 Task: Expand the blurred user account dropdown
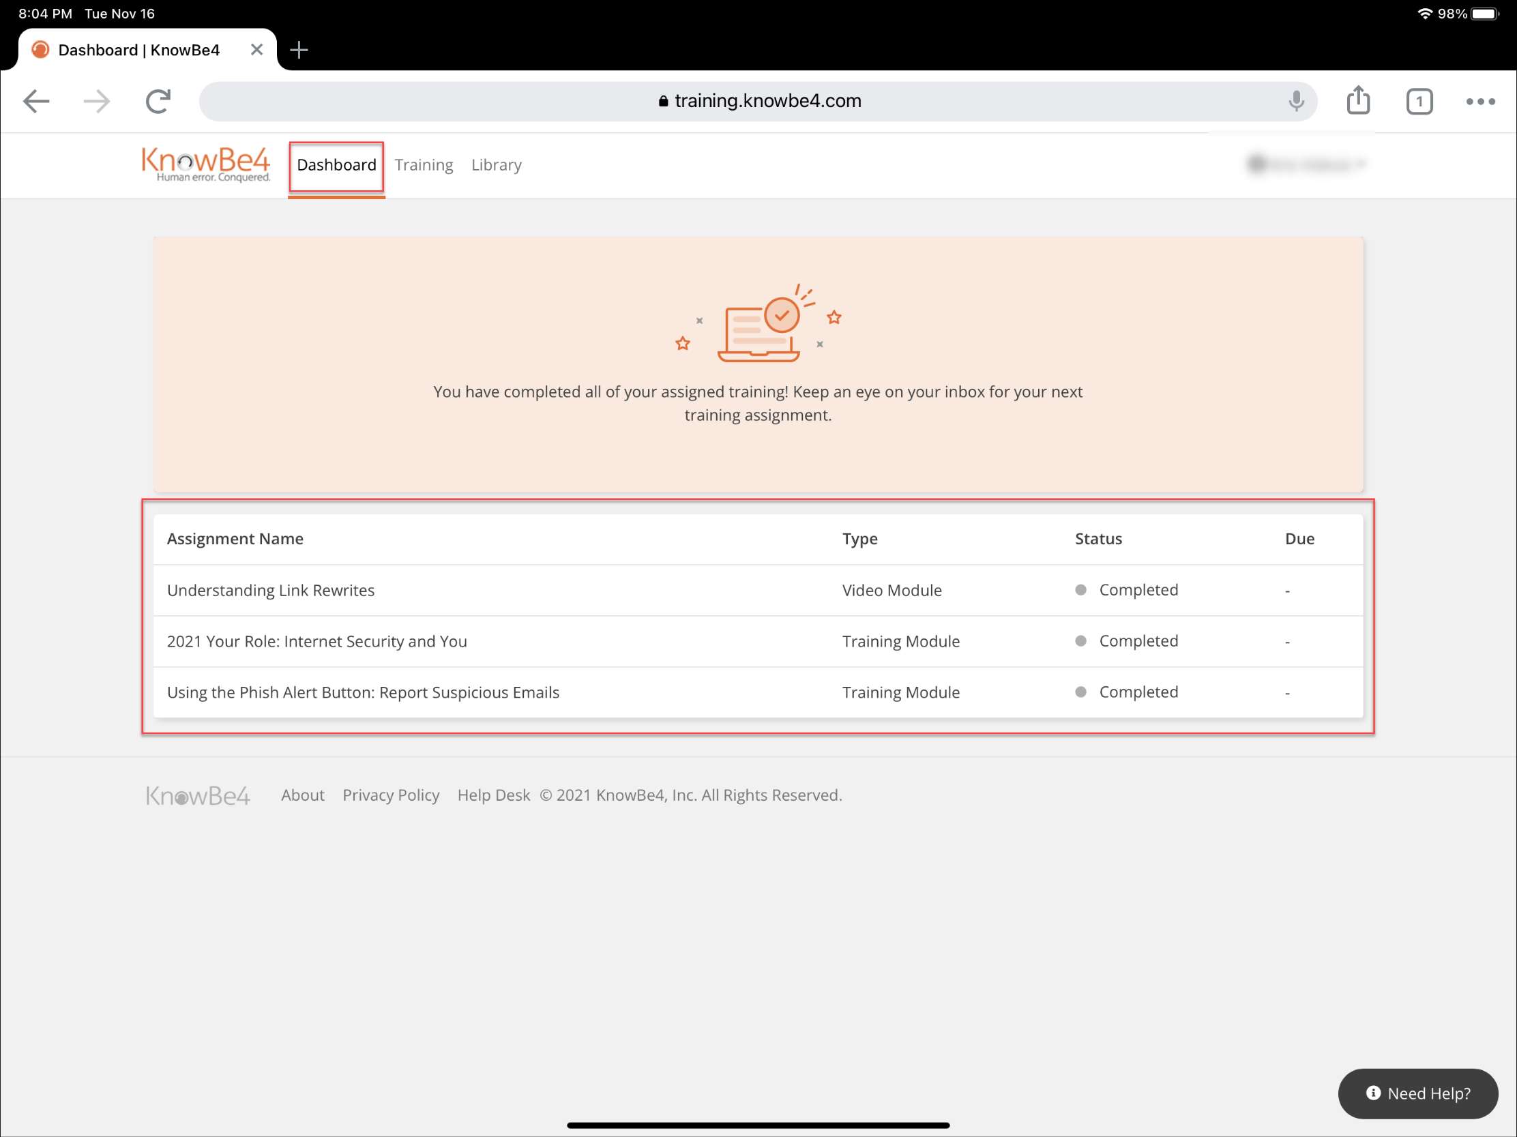[1306, 164]
